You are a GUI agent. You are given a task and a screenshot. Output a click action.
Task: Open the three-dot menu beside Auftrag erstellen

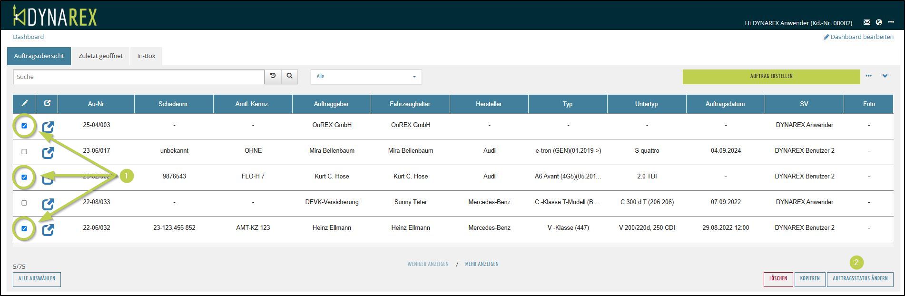[x=868, y=76]
